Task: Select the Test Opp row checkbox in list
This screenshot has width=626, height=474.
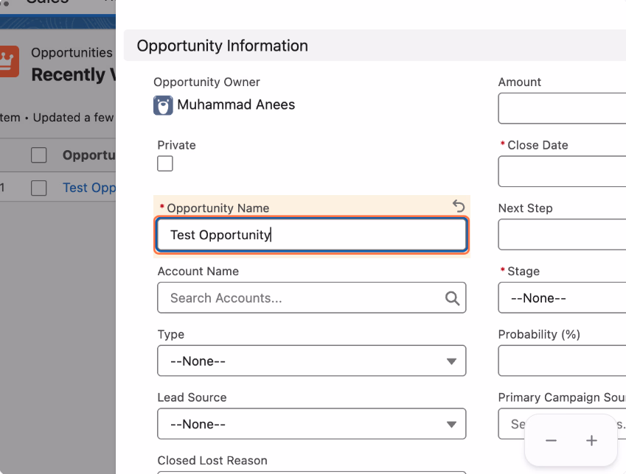Action: pos(39,188)
